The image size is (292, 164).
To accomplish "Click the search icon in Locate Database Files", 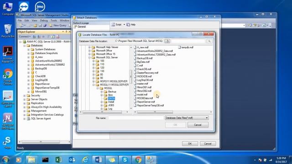I will (x=209, y=41).
